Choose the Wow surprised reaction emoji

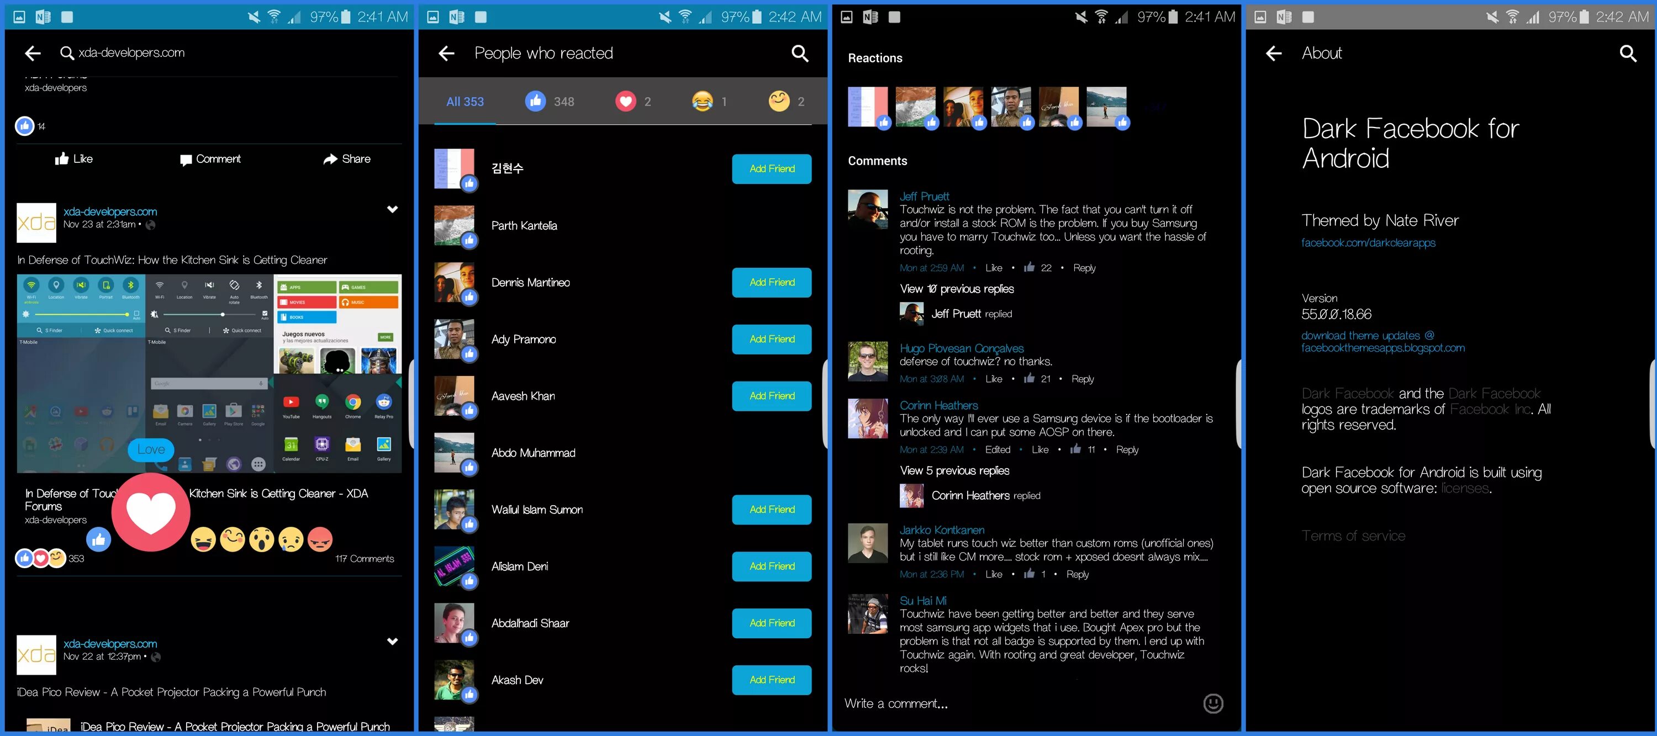click(x=262, y=539)
